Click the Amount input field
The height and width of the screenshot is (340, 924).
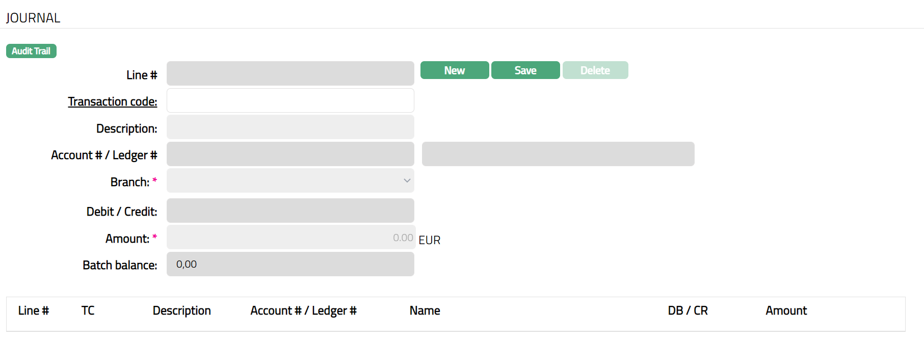290,238
